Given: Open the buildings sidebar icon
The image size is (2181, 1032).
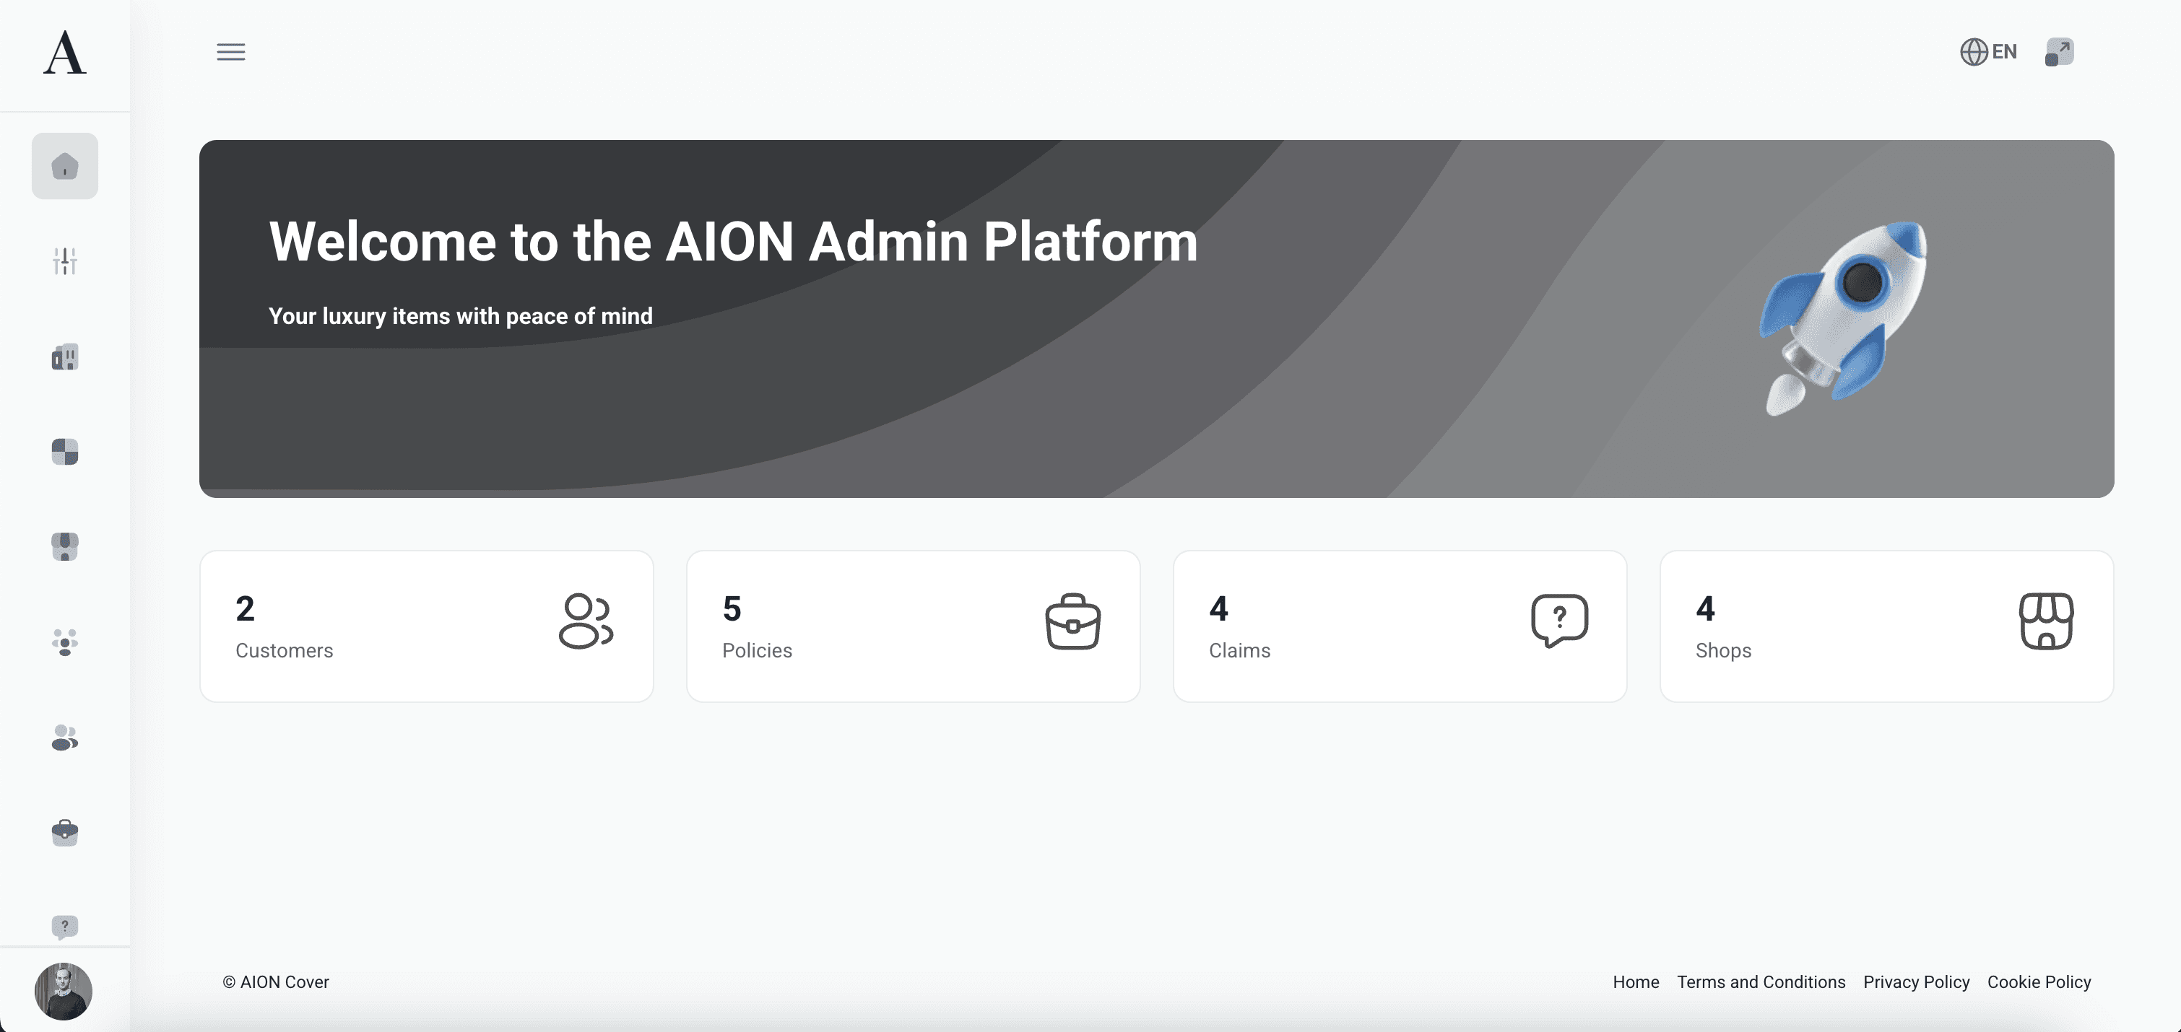Looking at the screenshot, I should (x=65, y=357).
